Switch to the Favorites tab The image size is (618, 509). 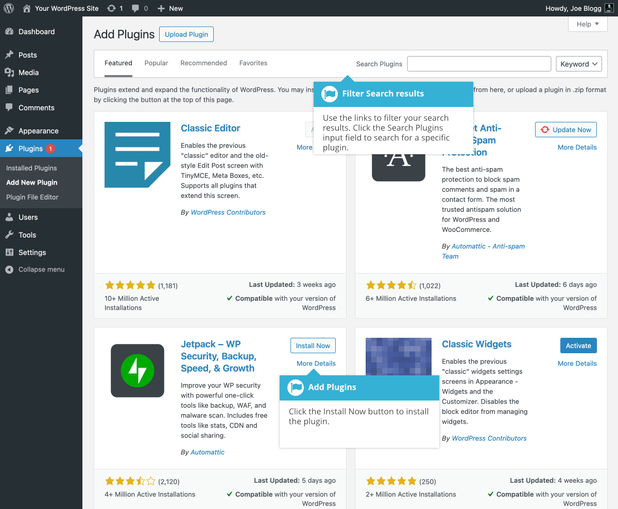pyautogui.click(x=253, y=63)
